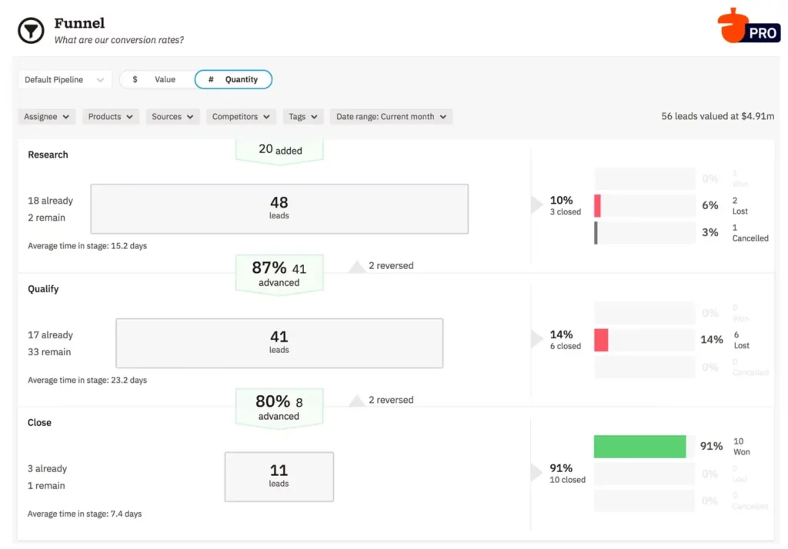Expand the Assignee filter

point(46,116)
